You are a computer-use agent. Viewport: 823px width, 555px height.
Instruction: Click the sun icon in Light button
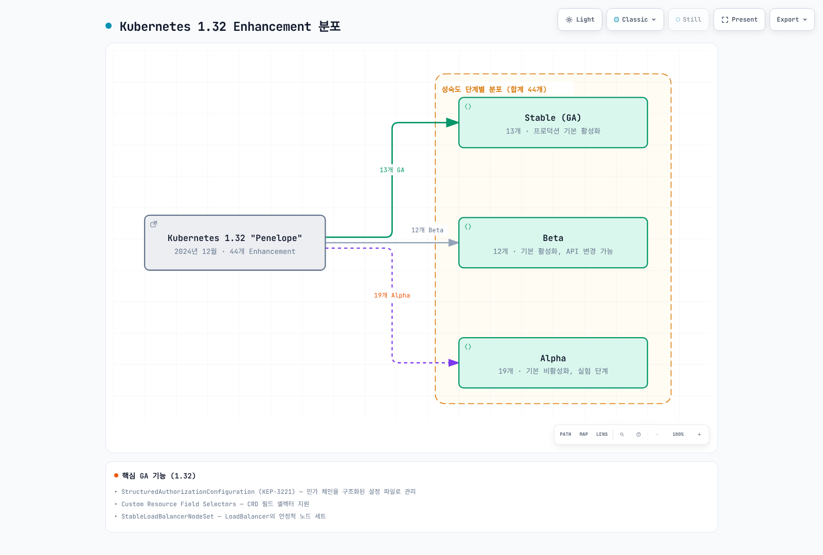coord(569,20)
